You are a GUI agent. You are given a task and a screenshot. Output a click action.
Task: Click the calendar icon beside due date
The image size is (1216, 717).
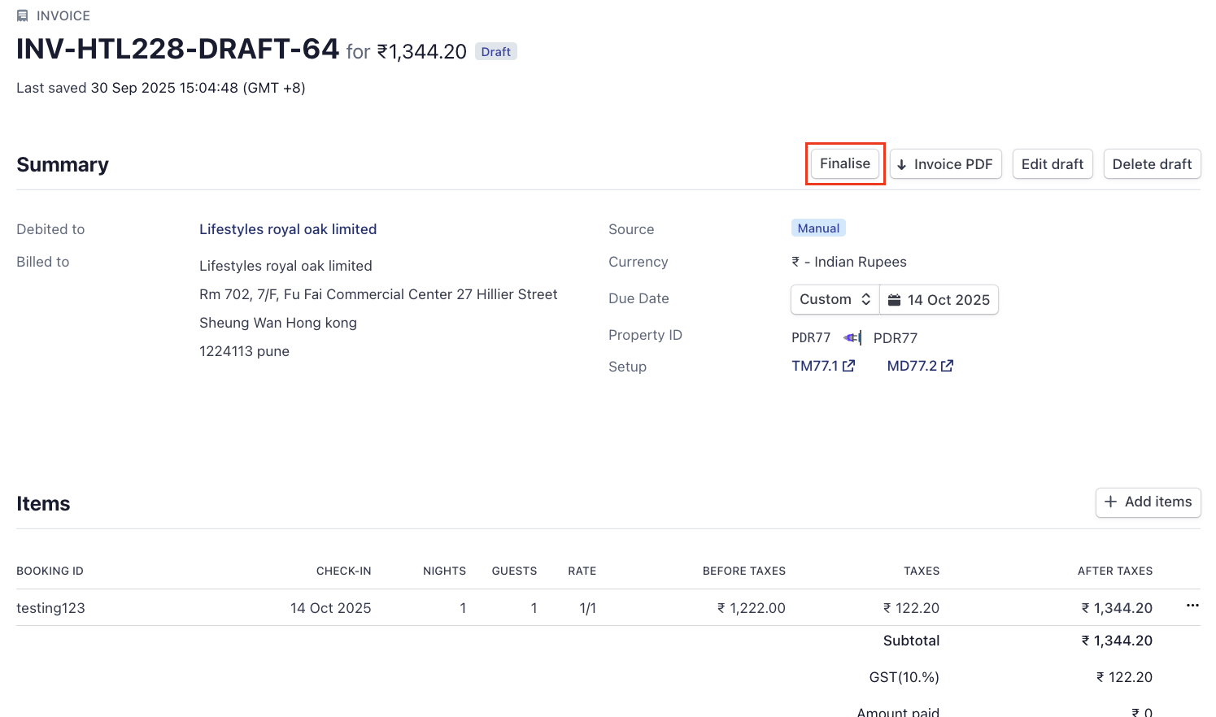point(894,300)
